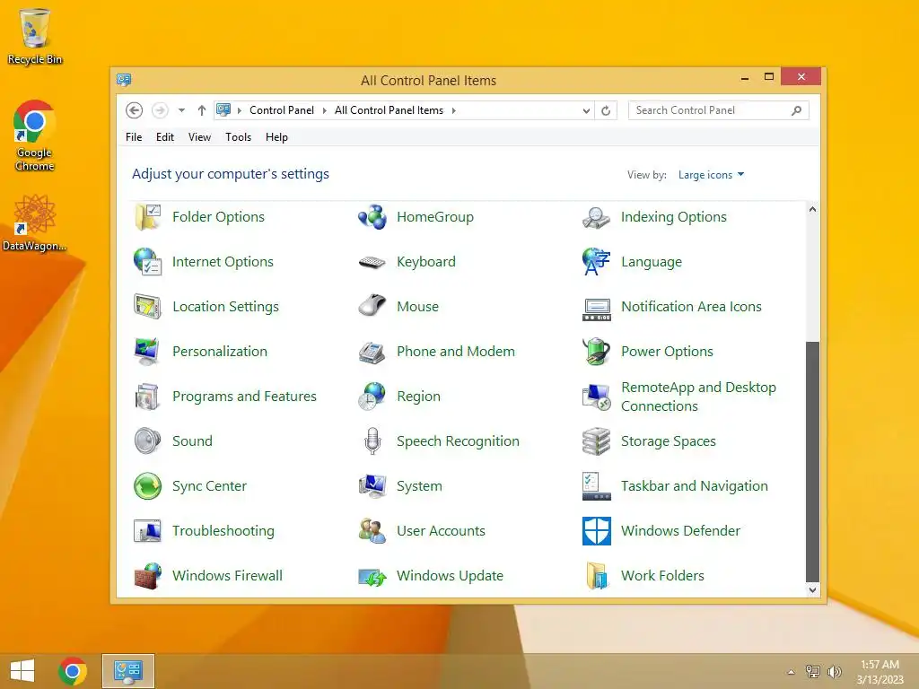The image size is (919, 689).
Task: Open the Phone and Modem icon
Action: point(372,352)
